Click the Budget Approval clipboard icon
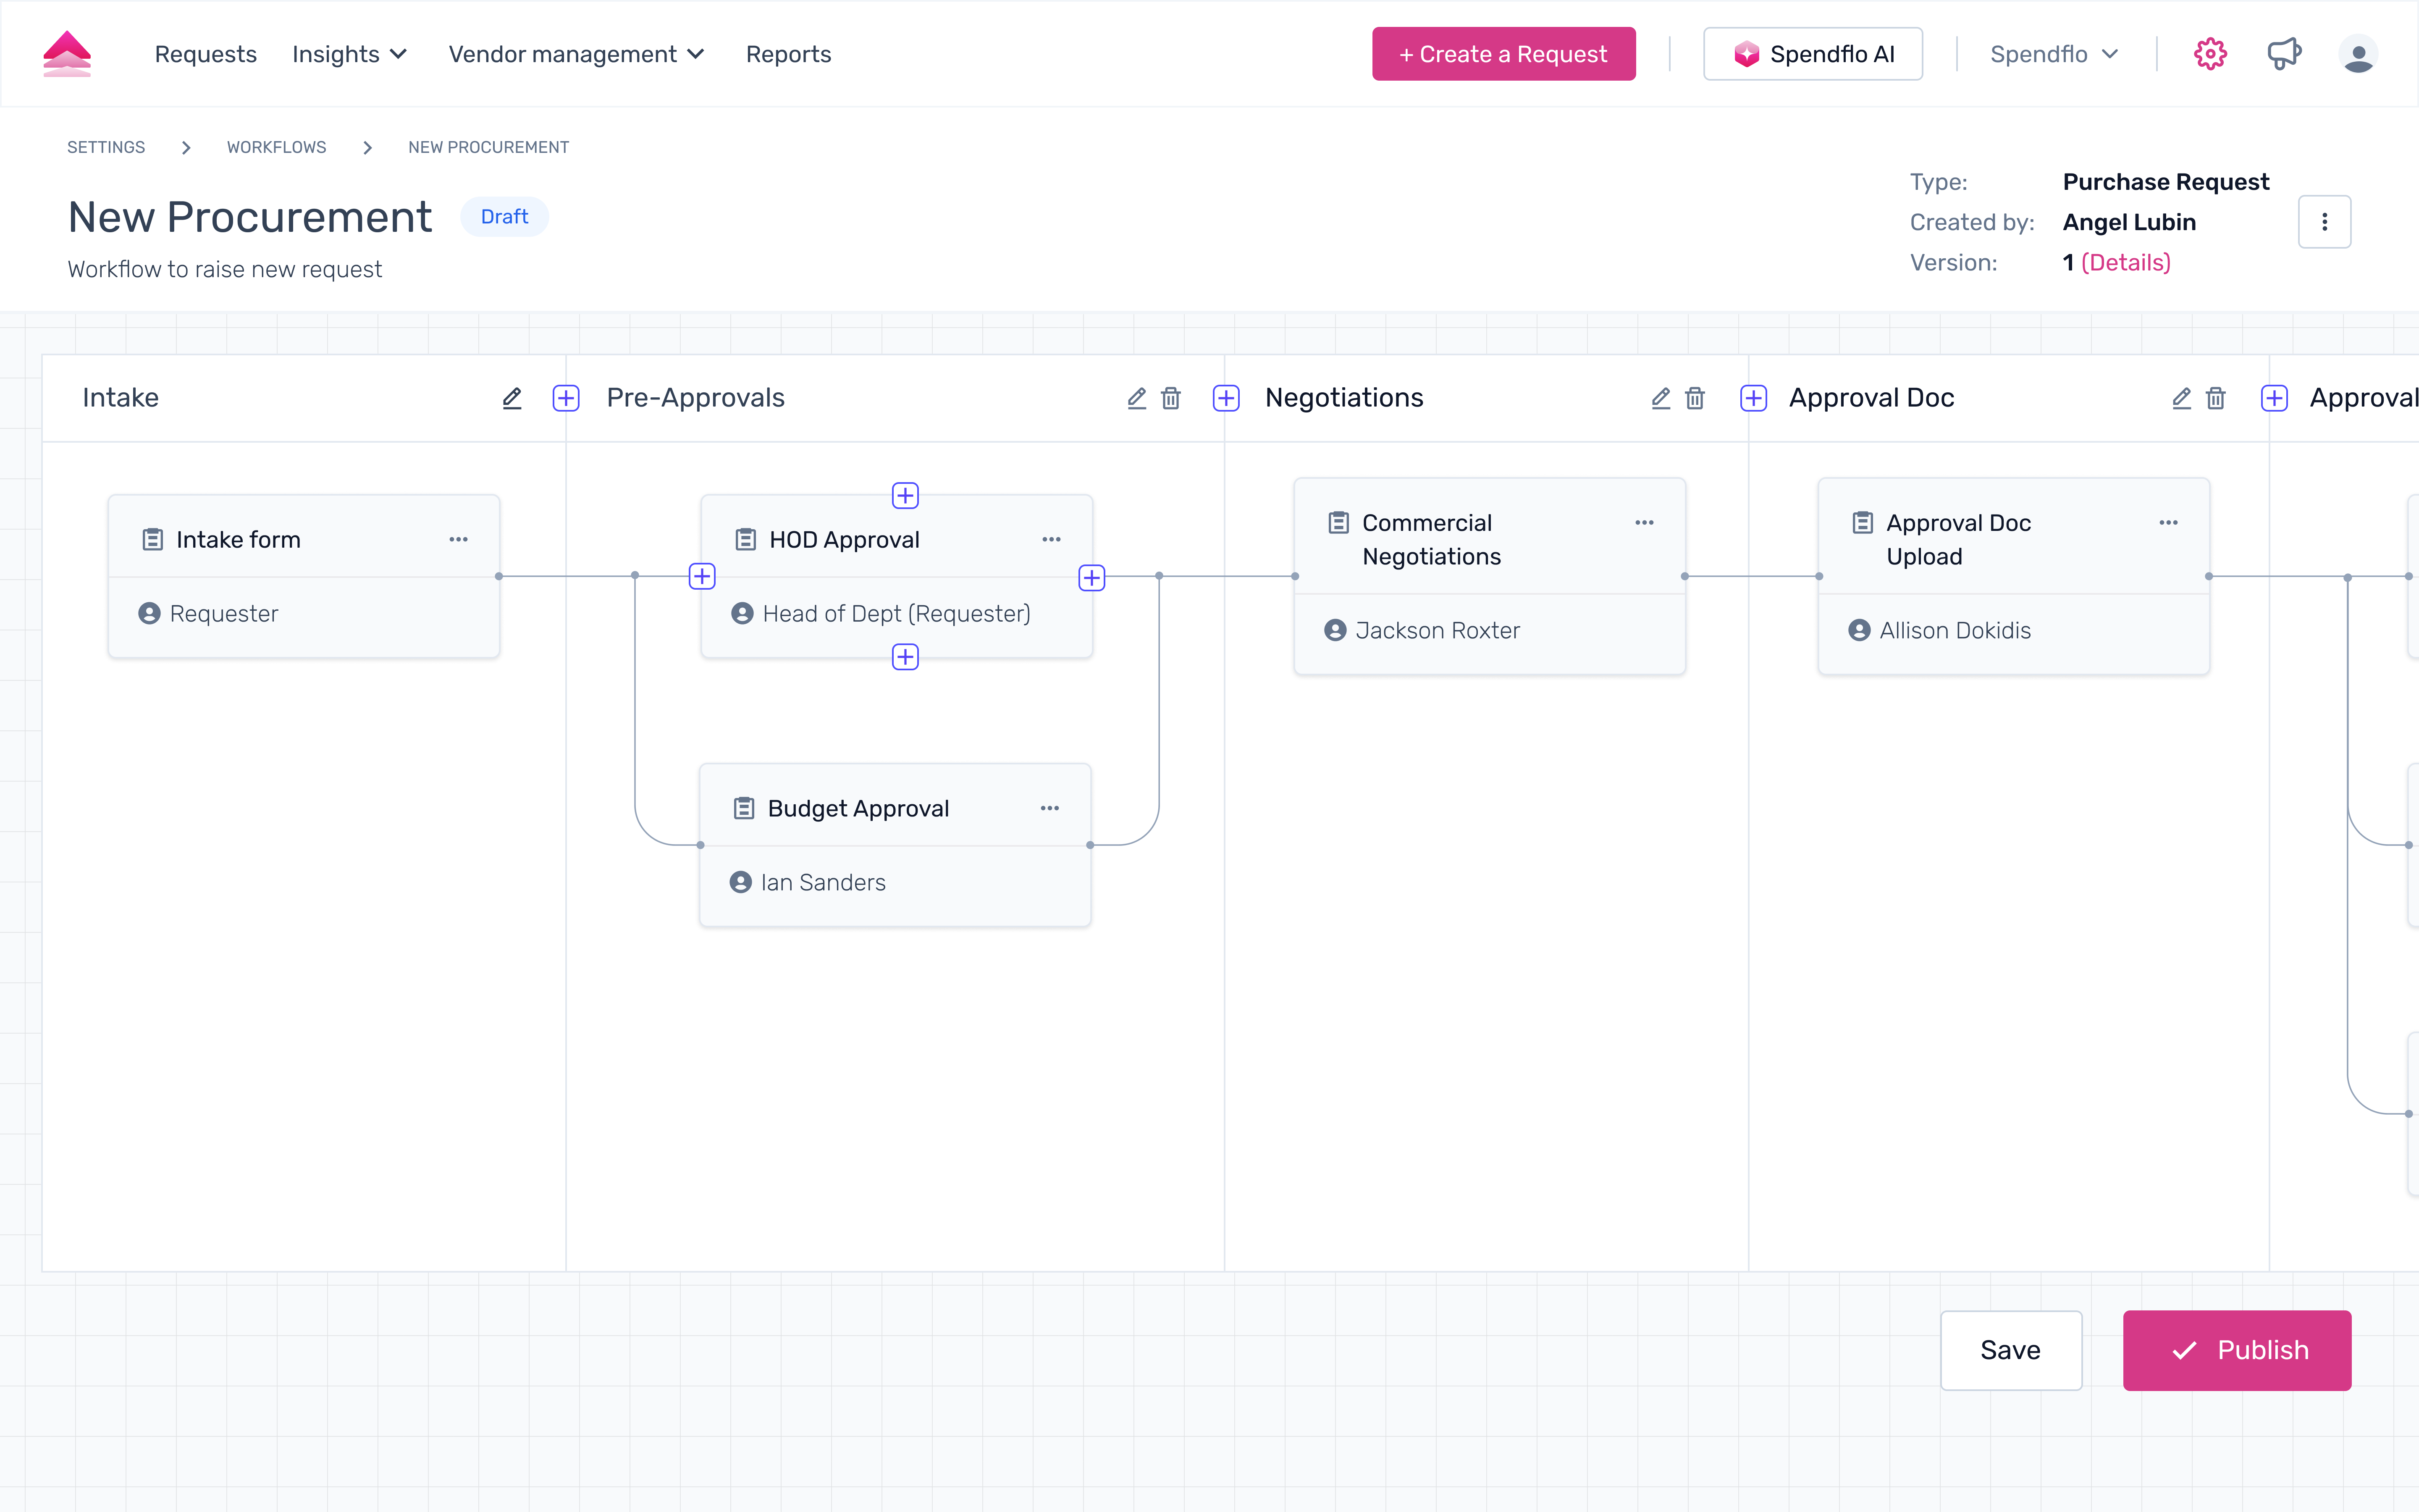The height and width of the screenshot is (1512, 2419). point(744,808)
